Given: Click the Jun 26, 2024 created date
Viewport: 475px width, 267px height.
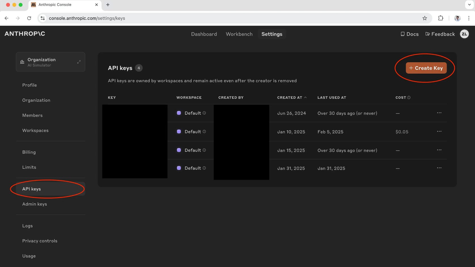Looking at the screenshot, I should pos(291,113).
